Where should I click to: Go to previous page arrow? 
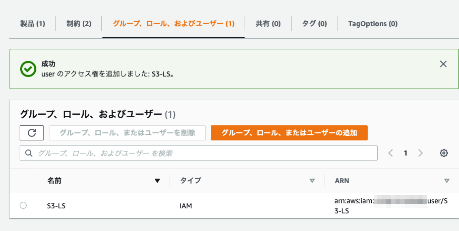pos(390,153)
